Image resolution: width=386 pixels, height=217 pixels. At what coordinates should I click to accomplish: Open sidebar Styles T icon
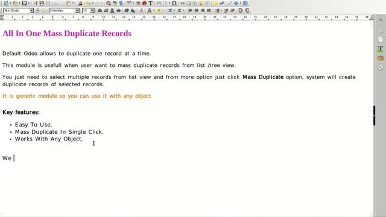click(381, 49)
